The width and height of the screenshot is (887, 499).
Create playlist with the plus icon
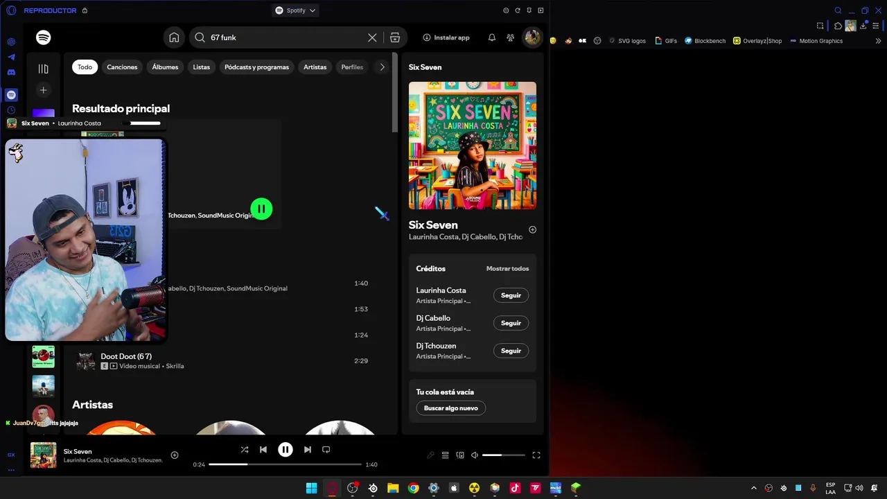click(43, 90)
